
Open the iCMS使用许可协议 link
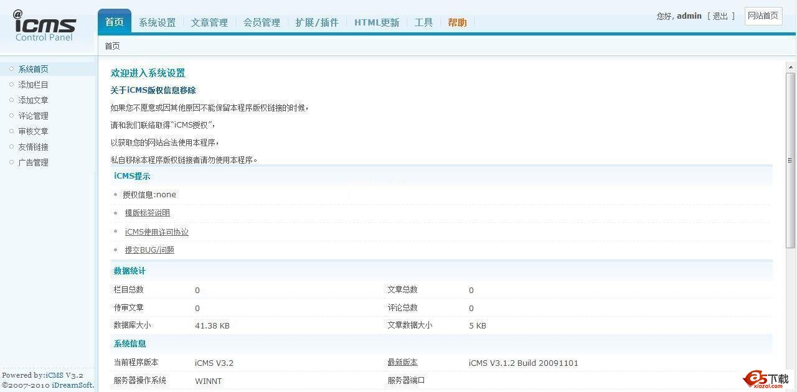coord(156,232)
